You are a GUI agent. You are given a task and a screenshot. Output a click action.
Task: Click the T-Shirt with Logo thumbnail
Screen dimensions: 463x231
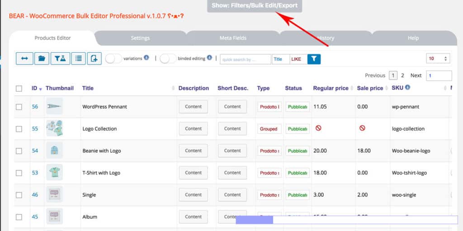[54, 172]
